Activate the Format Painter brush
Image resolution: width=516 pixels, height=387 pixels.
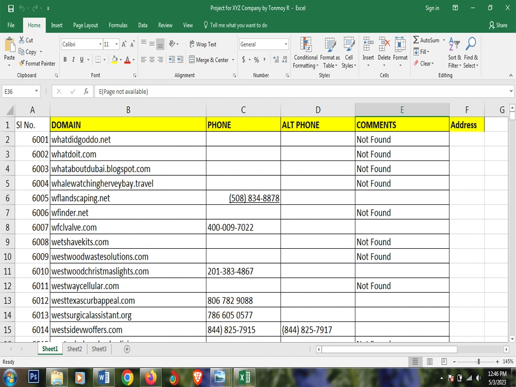[22, 63]
